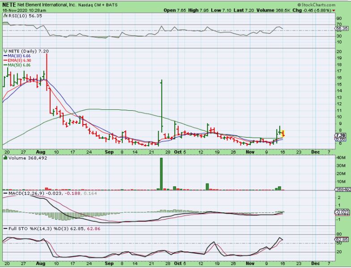The height and width of the screenshot is (268, 351).
Task: Click the 62.85 stochastic tag on the right axis
Action: 342,239
